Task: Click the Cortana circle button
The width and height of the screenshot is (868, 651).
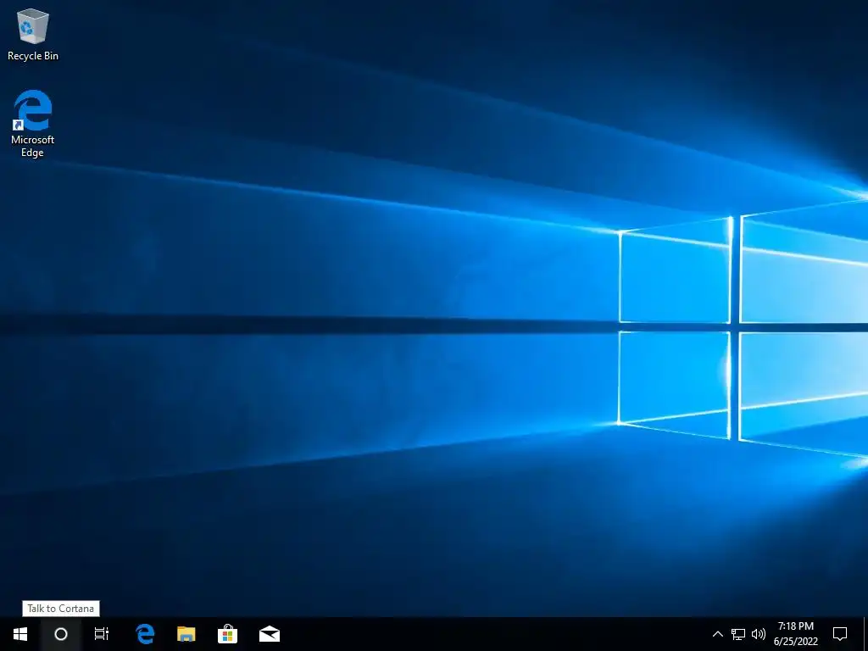Action: point(61,634)
